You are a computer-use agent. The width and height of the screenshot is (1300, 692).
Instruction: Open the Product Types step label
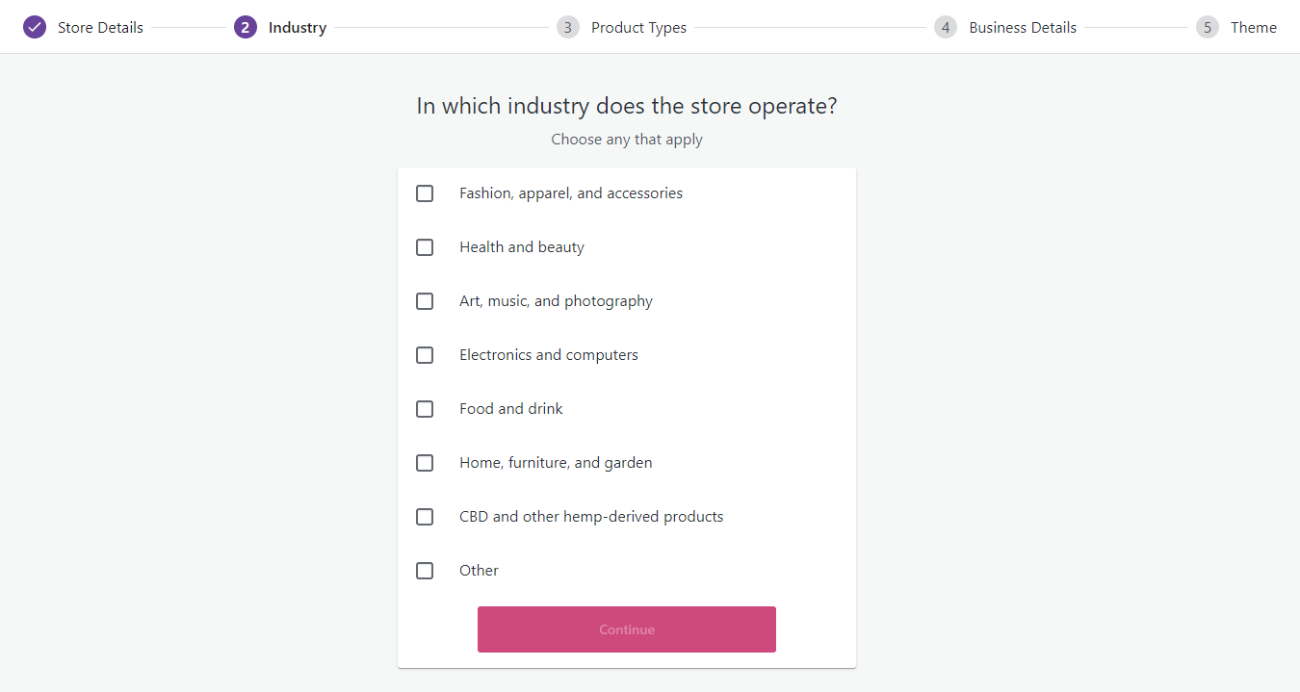tap(638, 27)
